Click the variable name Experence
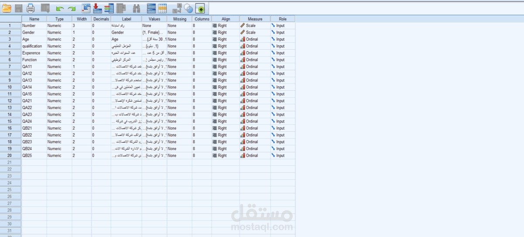The width and height of the screenshot is (524, 237). pyautogui.click(x=31, y=53)
